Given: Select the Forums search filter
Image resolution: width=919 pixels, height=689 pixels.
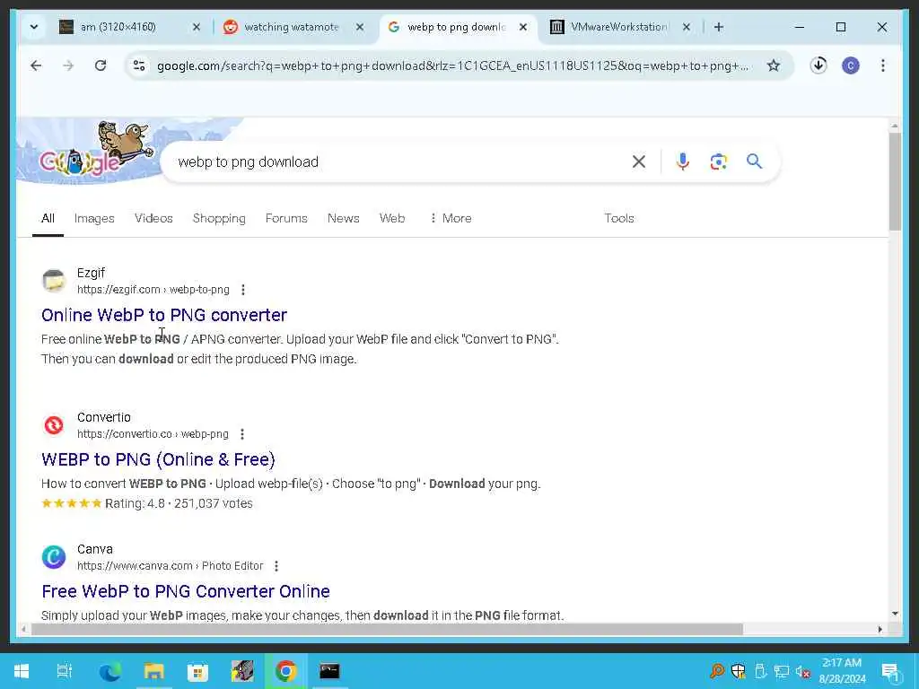Looking at the screenshot, I should [286, 218].
